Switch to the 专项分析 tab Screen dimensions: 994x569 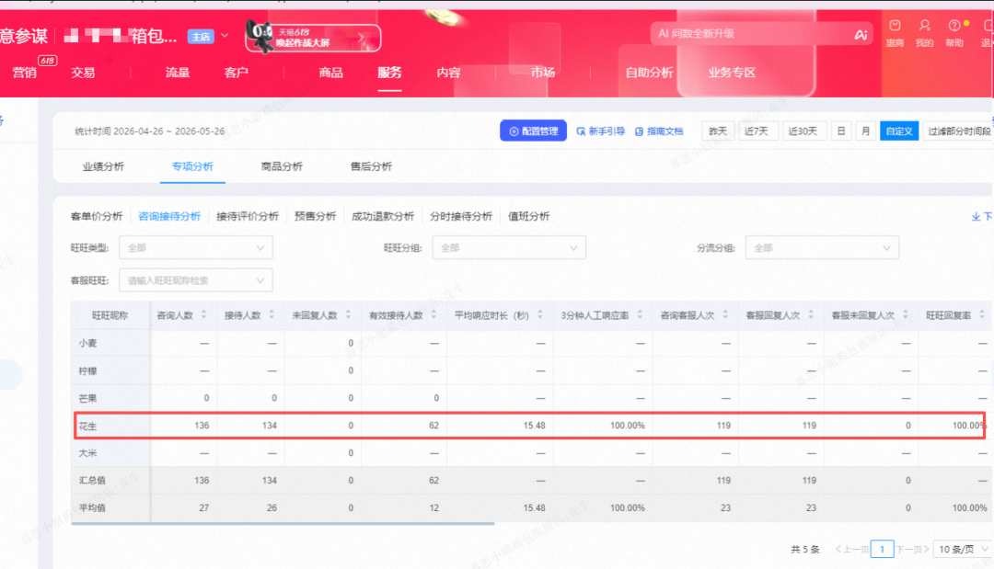coord(192,166)
